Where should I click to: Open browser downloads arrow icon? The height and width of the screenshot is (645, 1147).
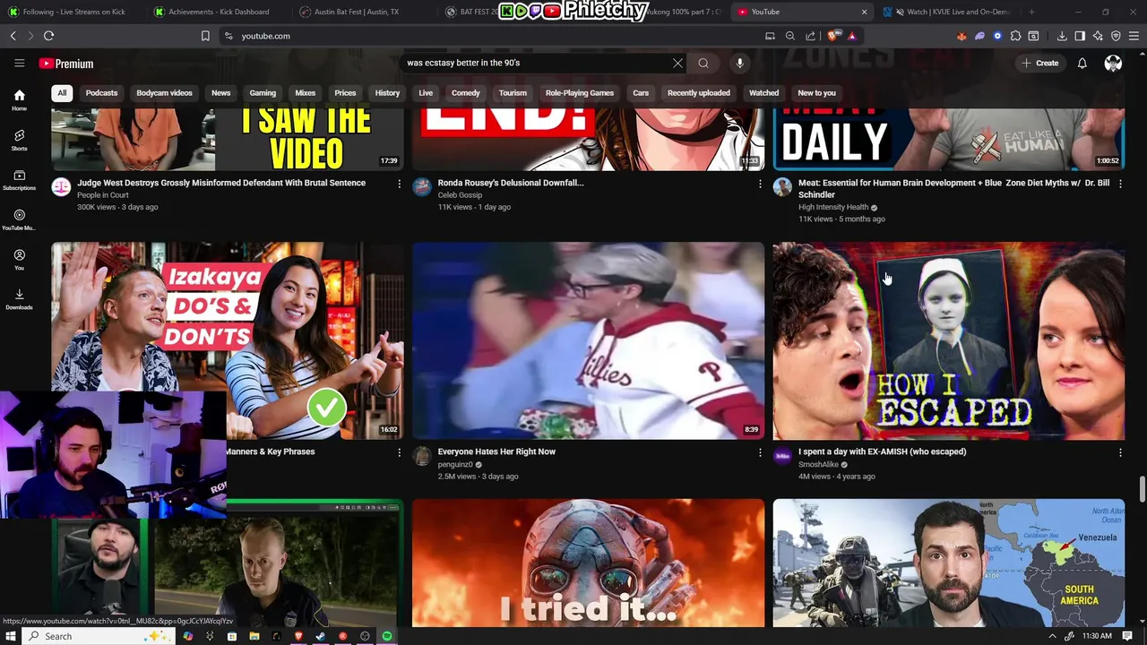coord(1062,36)
